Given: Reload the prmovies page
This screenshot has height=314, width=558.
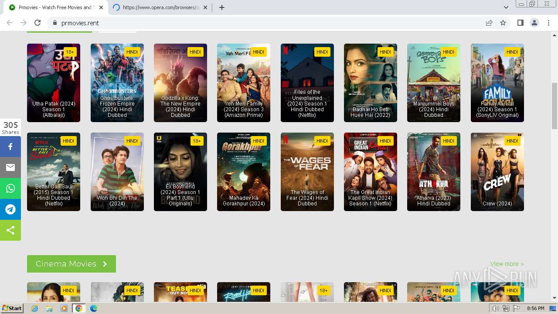Looking at the screenshot, I should tap(37, 23).
